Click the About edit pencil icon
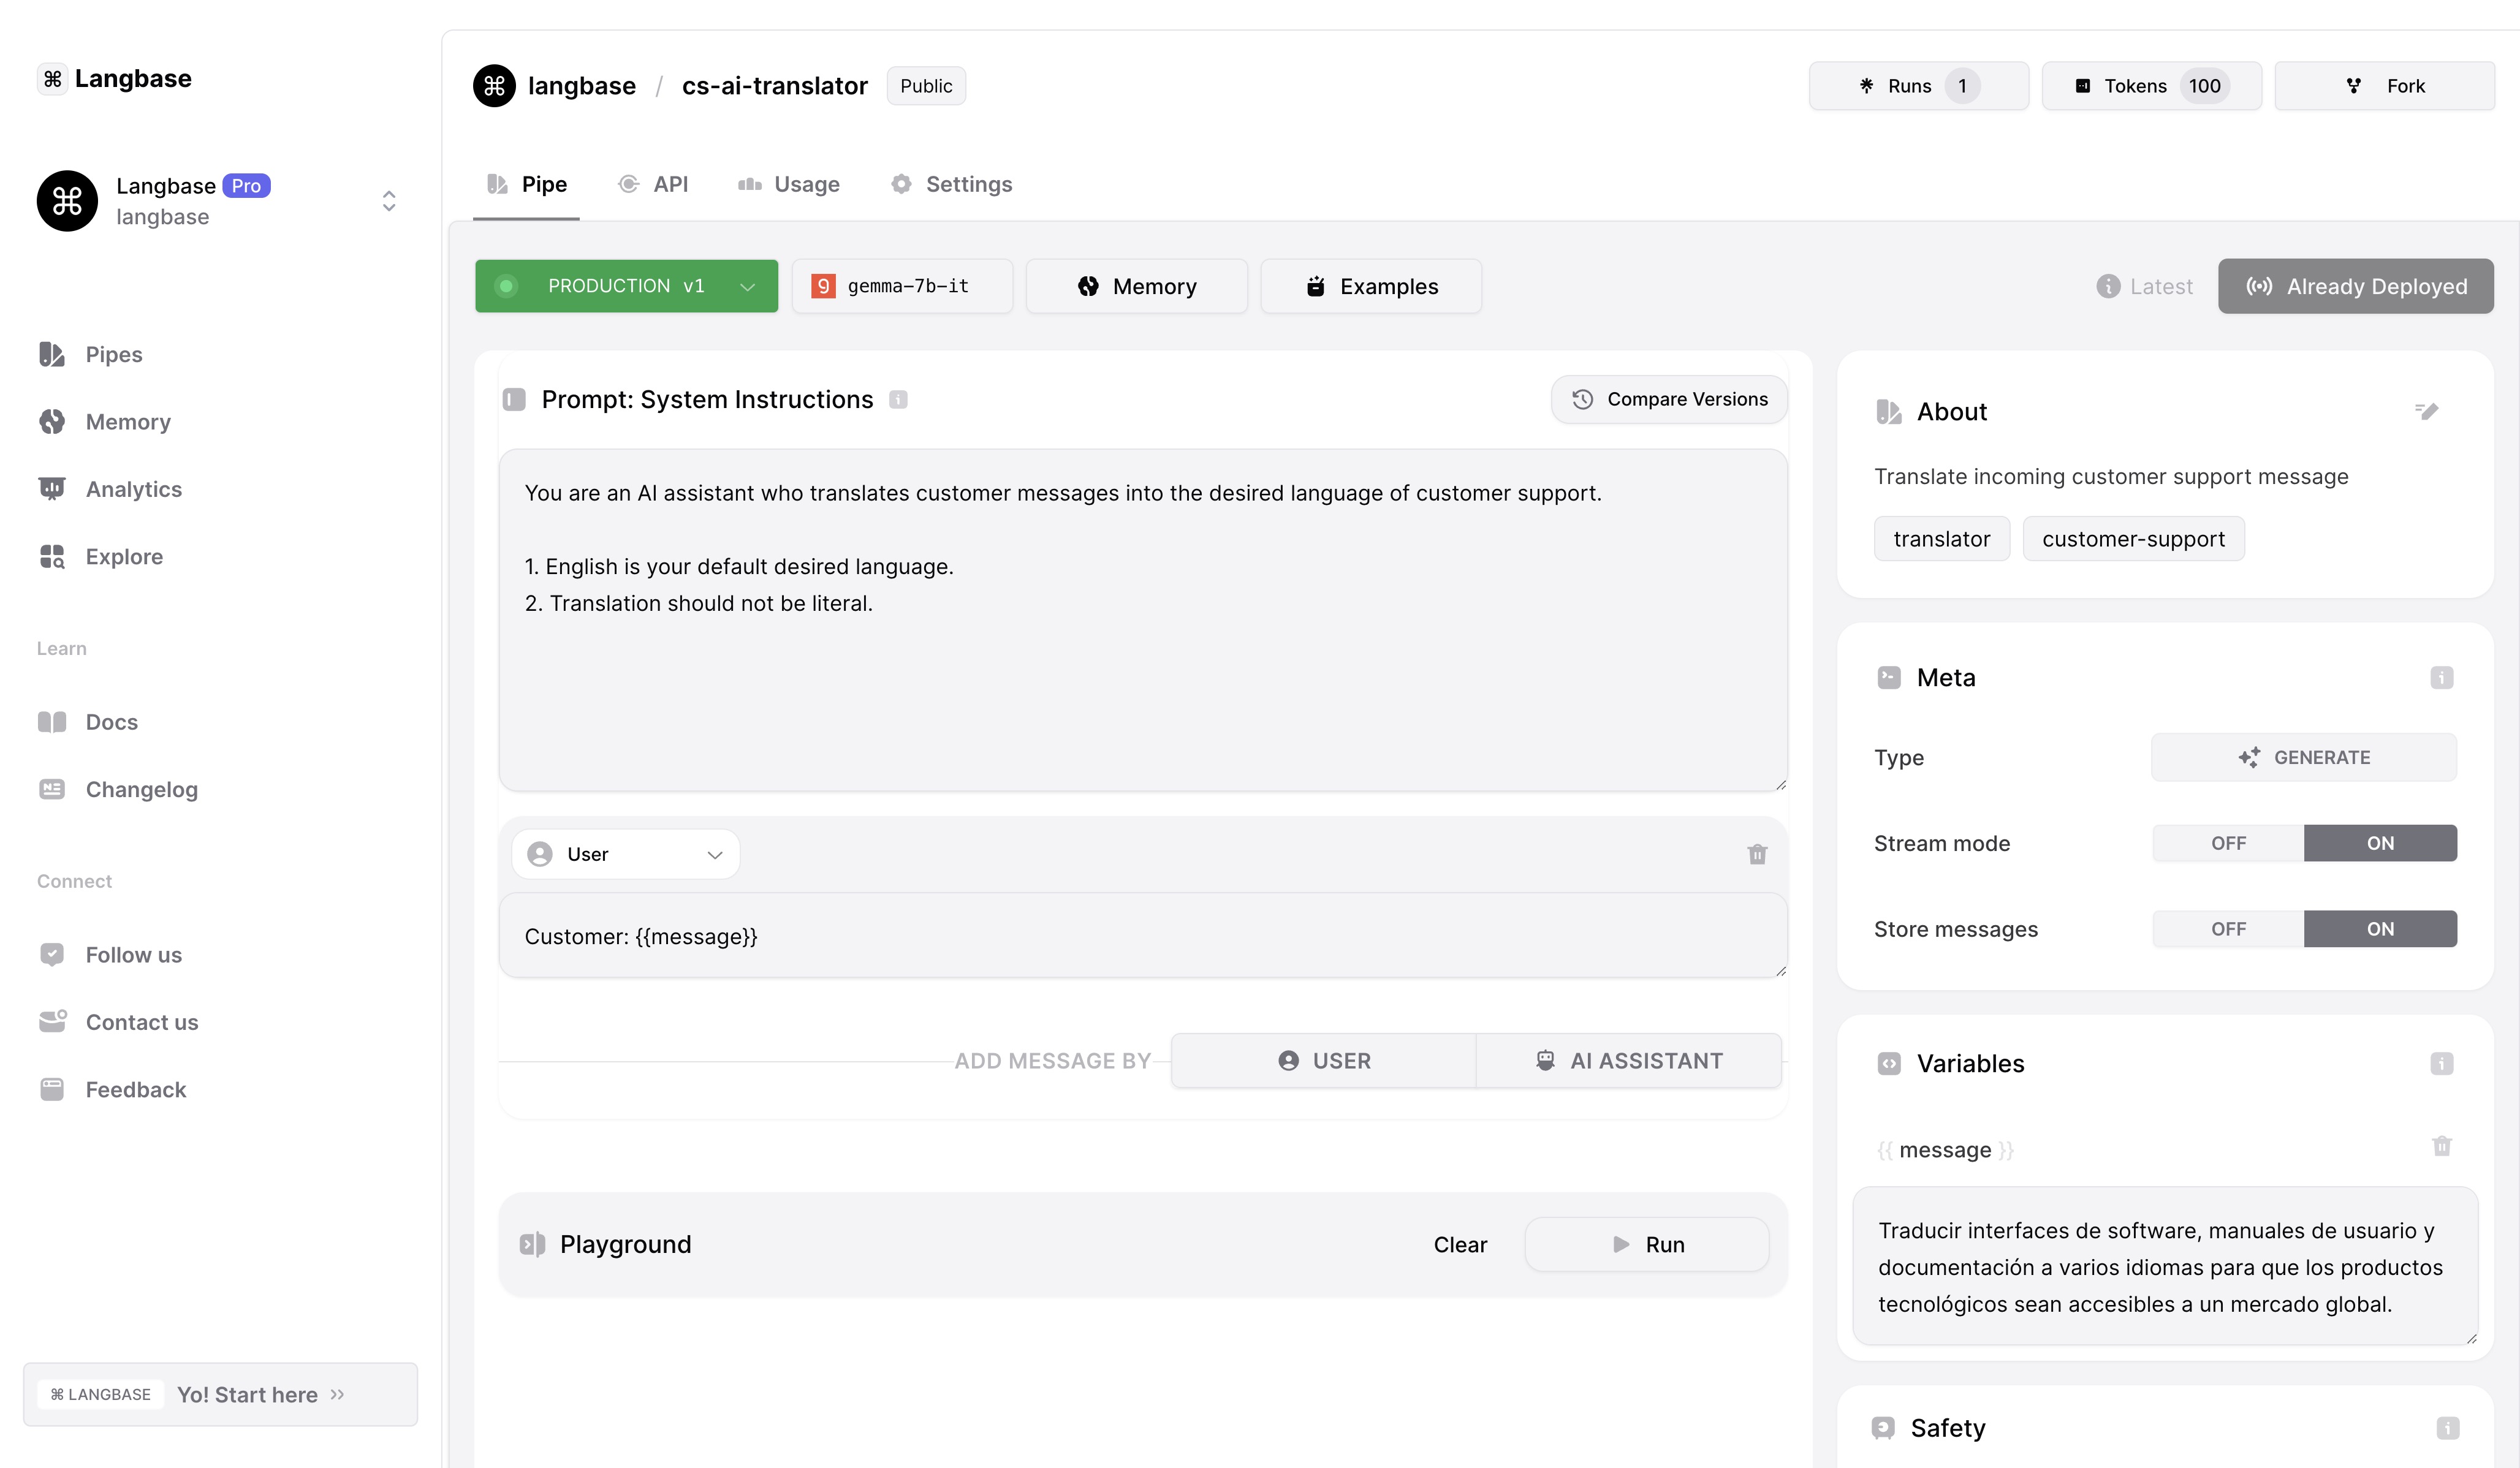The image size is (2520, 1468). click(2427, 411)
